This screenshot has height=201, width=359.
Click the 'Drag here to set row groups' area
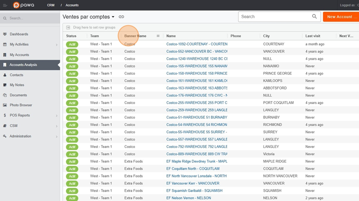94,27
